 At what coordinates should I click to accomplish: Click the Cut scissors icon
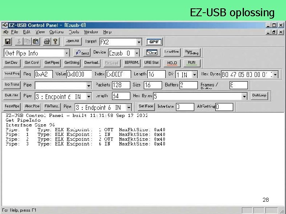[x=19, y=42]
